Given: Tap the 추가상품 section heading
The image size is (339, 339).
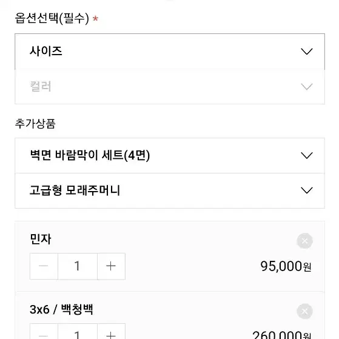Looking at the screenshot, I should (35, 124).
